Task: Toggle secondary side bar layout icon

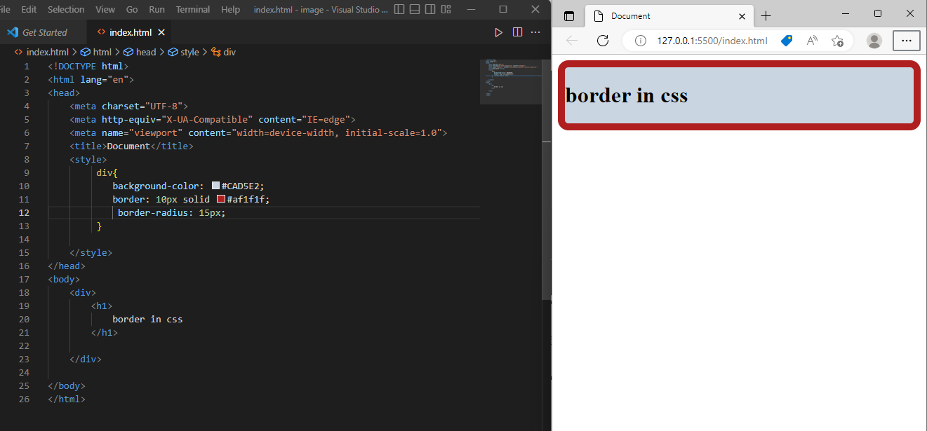Action: [x=430, y=10]
